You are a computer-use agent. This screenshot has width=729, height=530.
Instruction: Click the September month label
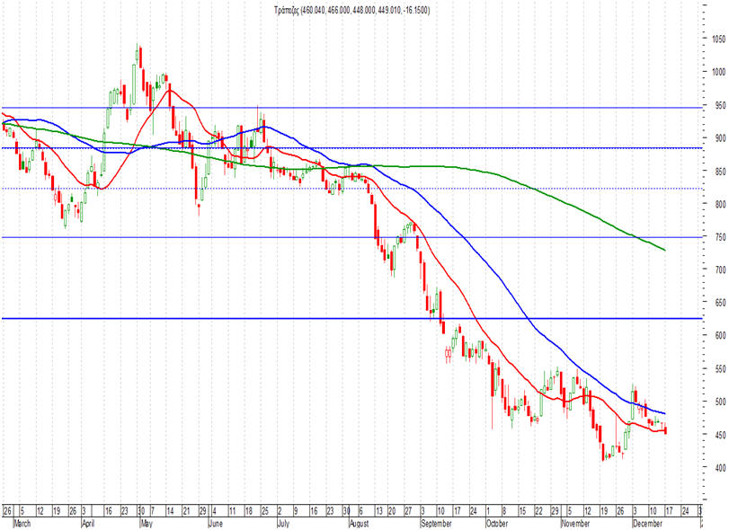(x=436, y=524)
